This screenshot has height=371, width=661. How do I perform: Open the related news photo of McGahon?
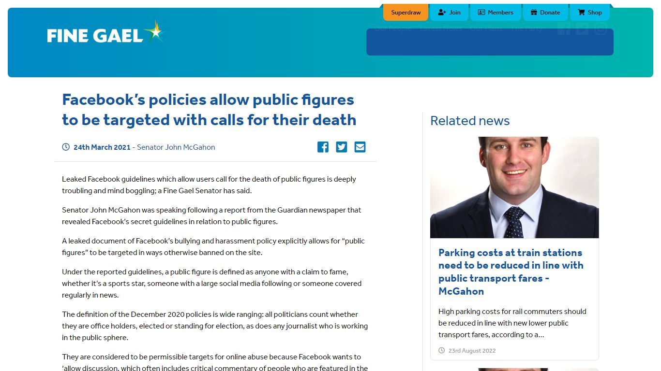point(514,187)
